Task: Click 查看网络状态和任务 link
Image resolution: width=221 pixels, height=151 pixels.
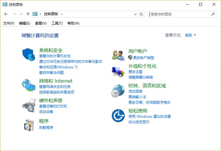Action: coord(55,86)
